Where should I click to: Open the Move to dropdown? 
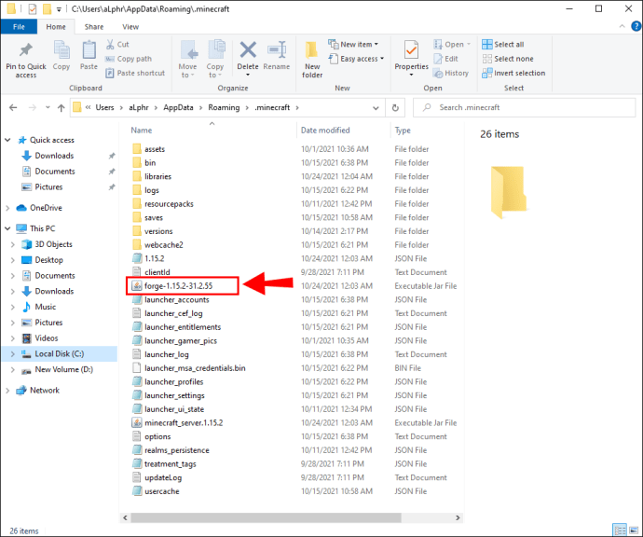pos(188,70)
